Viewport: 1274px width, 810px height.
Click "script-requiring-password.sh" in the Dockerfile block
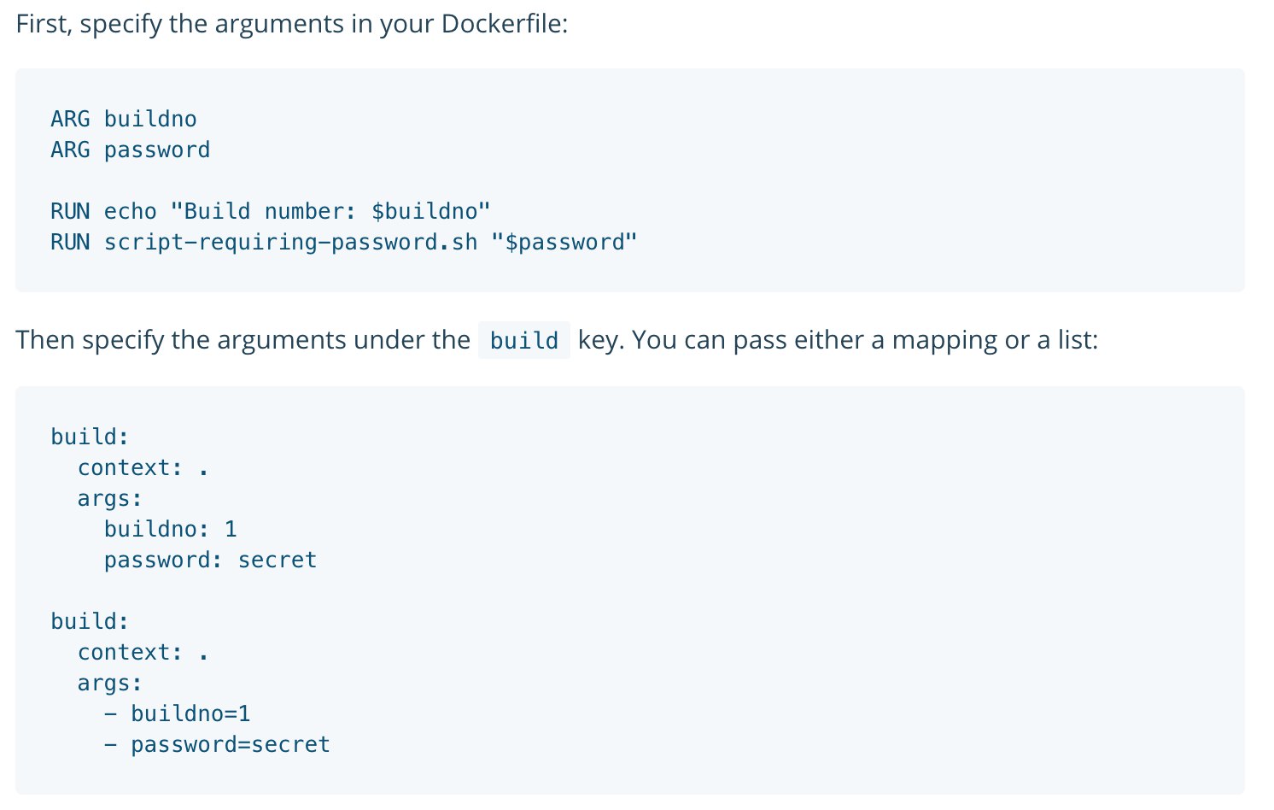tap(290, 242)
